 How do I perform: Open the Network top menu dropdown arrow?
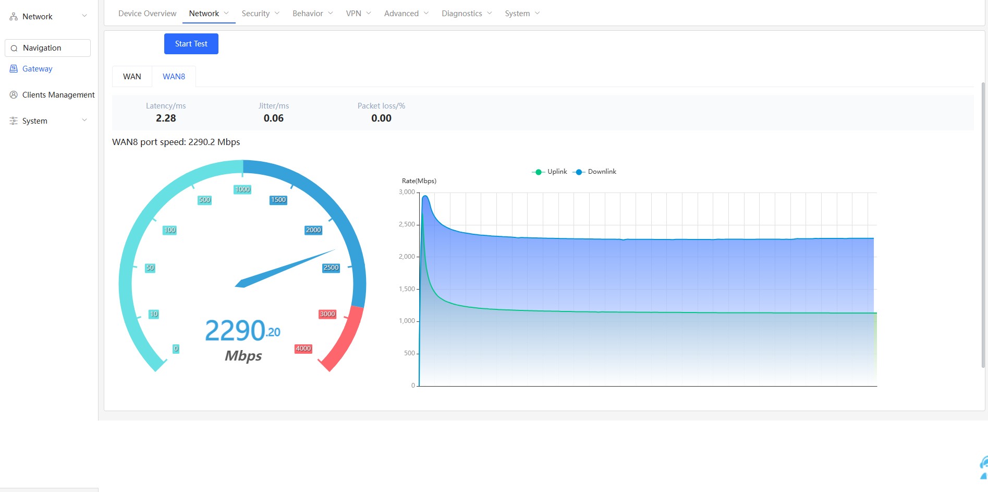tap(226, 13)
